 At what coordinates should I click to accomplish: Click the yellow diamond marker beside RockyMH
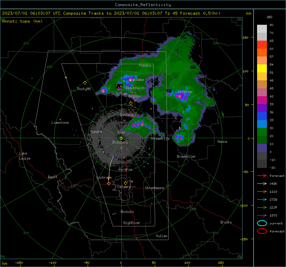[85, 83]
